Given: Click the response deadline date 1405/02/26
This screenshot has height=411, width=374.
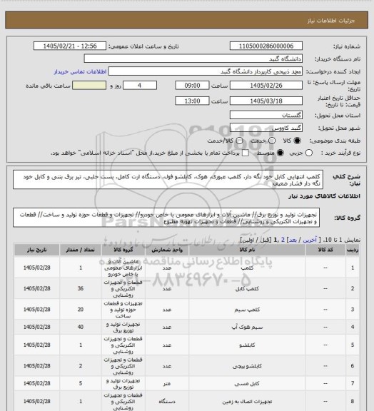Looking at the screenshot, I should 266,86.
